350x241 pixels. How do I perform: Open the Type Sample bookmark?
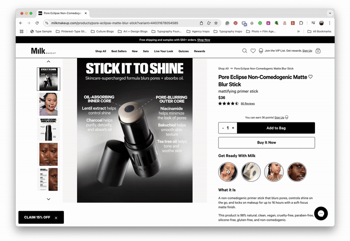coord(41,32)
